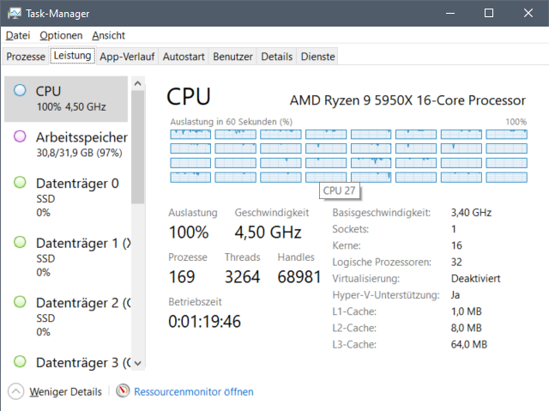549x411 pixels.
Task: Open the Autostart tab
Action: (184, 57)
